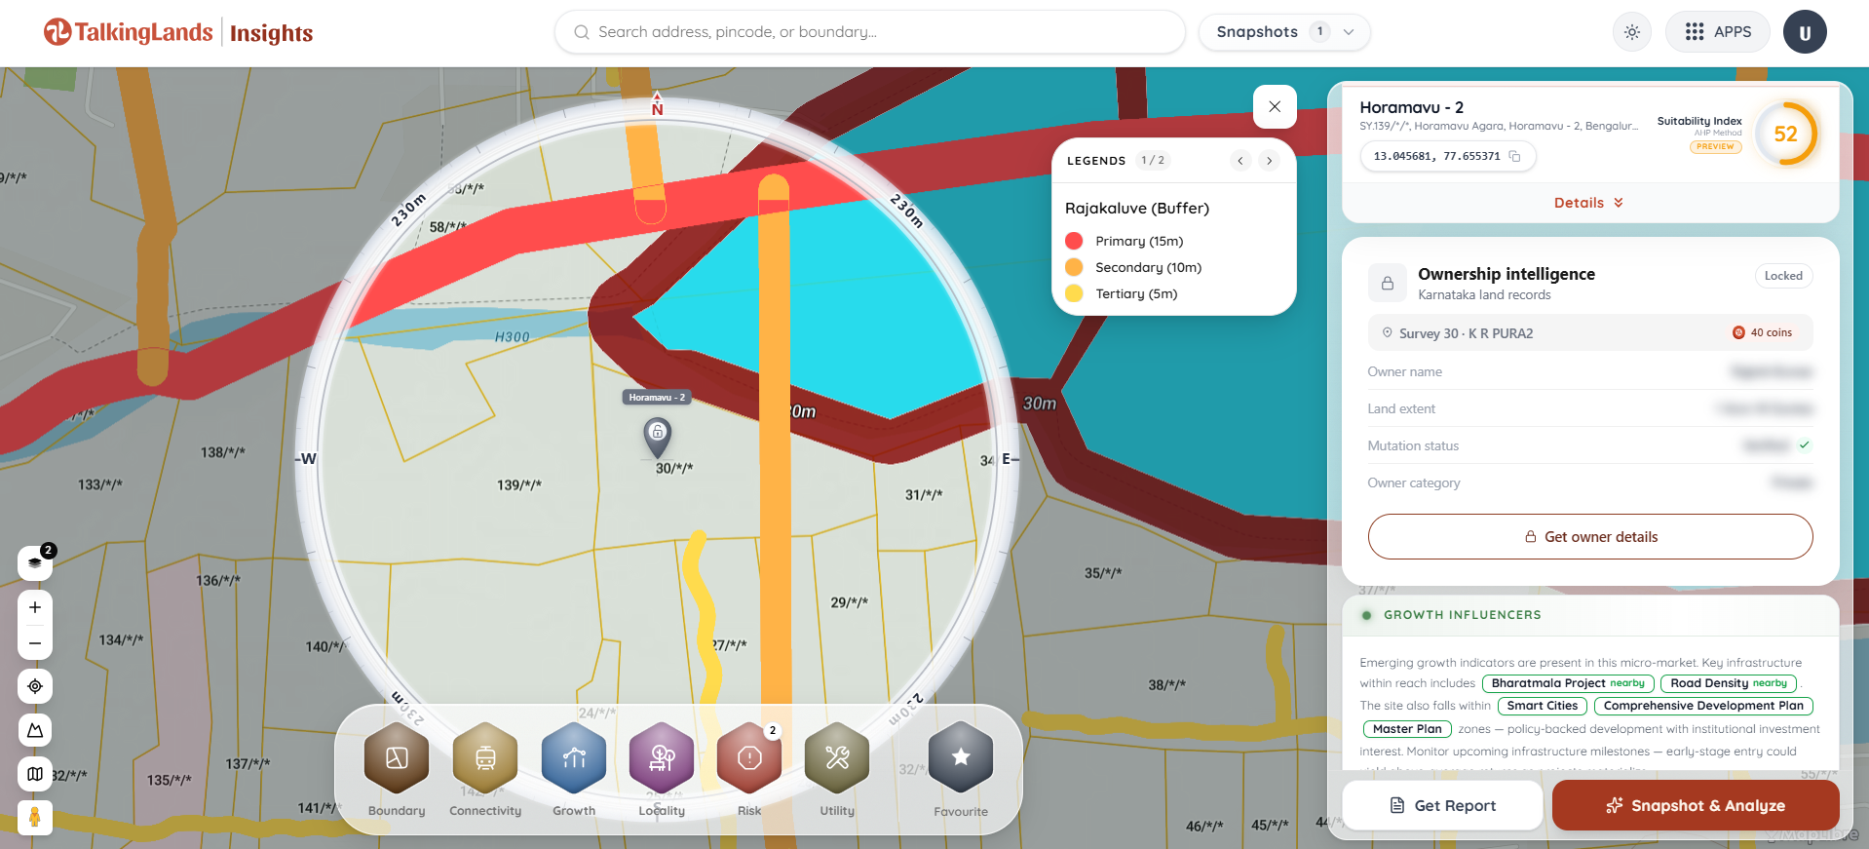Open the Snapshots dropdown
Viewport: 1869px width, 849px height.
pos(1284,32)
